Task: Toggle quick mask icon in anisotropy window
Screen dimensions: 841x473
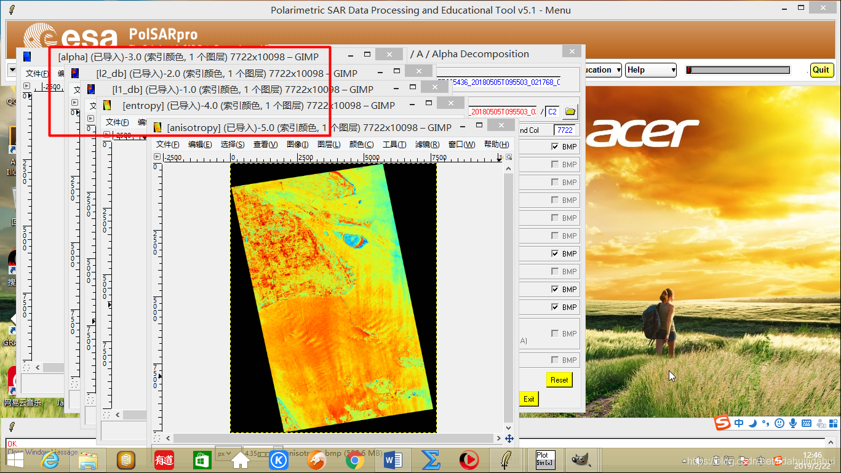Action: 157,439
